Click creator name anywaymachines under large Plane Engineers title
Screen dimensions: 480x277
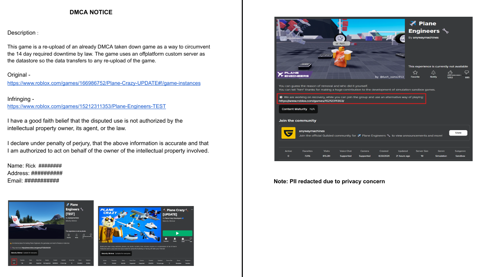coord(426,37)
